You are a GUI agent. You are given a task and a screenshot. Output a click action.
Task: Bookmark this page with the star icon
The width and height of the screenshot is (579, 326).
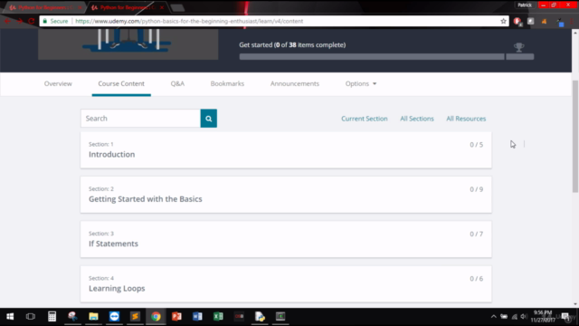[x=503, y=21]
